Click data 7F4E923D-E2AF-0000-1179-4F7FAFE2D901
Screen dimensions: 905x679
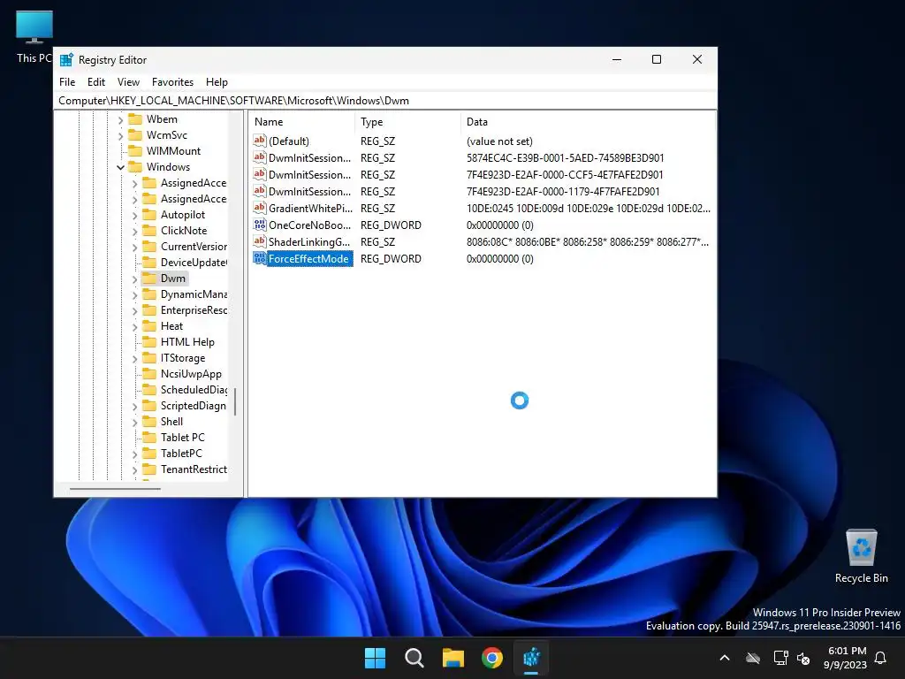point(563,192)
